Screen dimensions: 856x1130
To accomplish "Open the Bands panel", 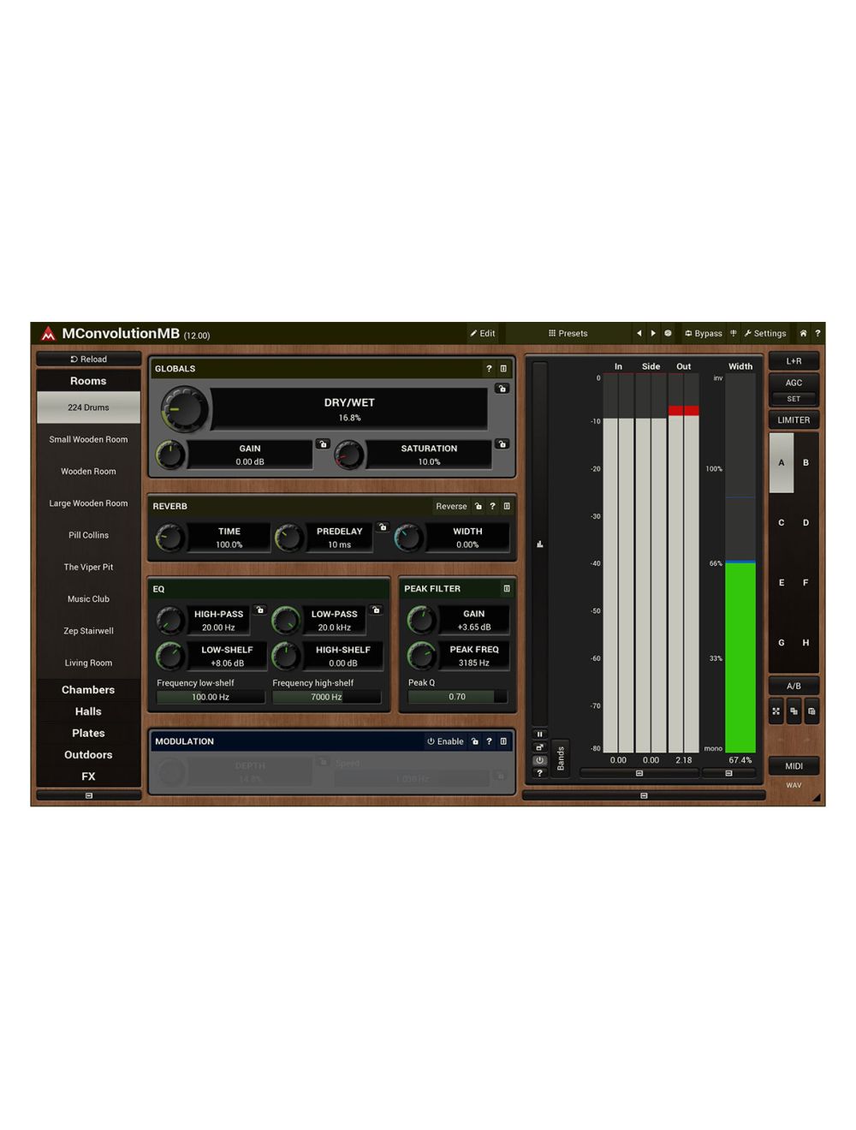I will tap(560, 758).
